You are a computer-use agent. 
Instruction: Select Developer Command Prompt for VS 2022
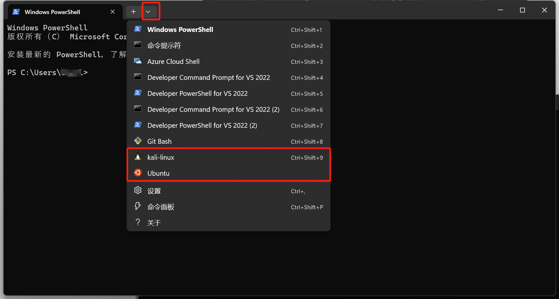228,78
